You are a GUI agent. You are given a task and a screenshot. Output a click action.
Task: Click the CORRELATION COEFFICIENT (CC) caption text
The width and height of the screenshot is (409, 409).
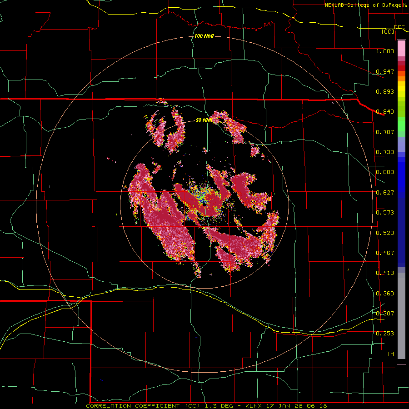tap(143, 406)
